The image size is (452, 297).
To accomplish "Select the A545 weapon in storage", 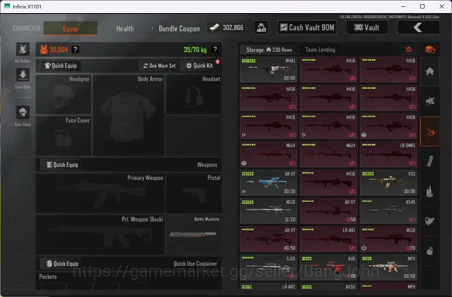I will [388, 211].
